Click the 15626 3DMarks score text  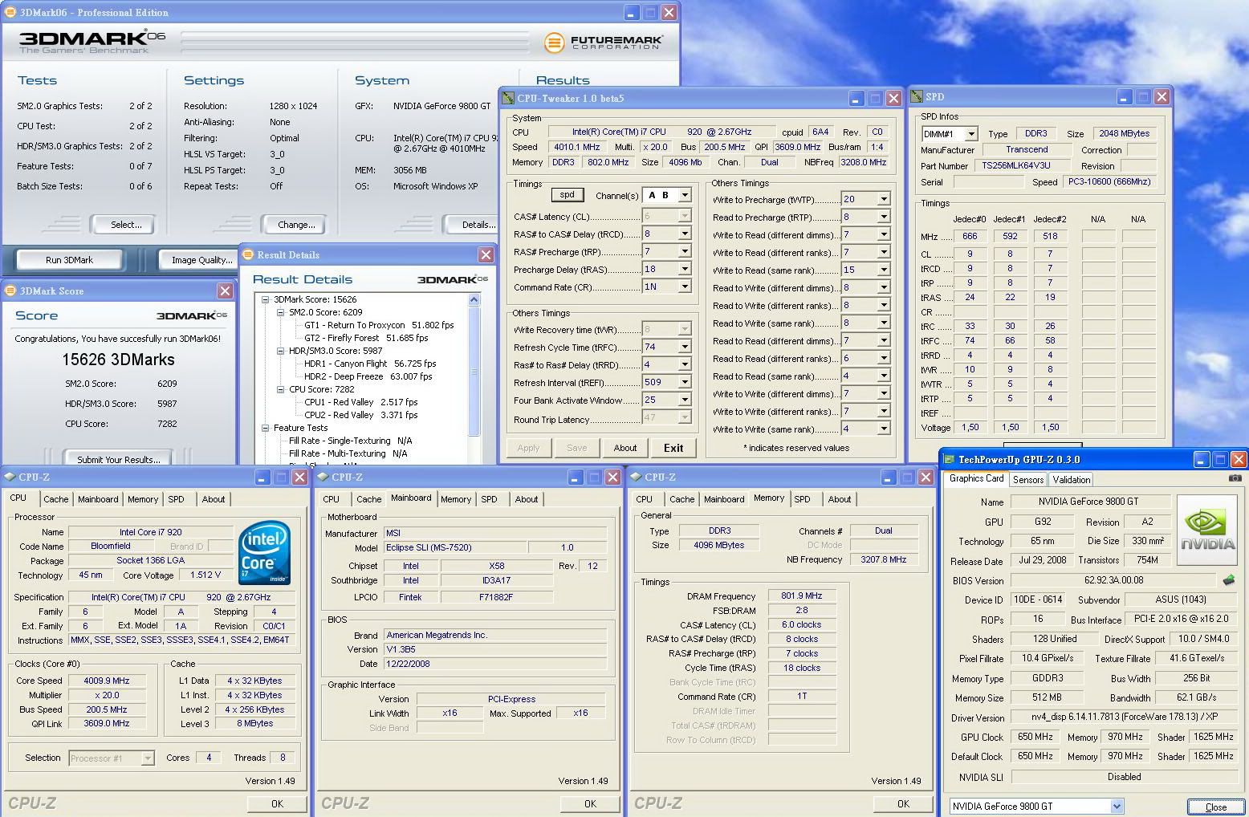click(118, 360)
